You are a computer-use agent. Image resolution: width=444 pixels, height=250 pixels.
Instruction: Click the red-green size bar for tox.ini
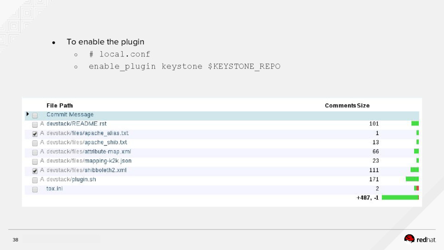tap(416, 188)
